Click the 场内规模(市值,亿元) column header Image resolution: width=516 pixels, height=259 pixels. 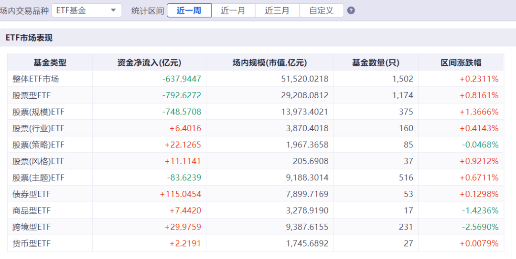point(270,62)
